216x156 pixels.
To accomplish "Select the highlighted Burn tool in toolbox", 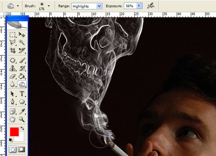I will point(22,84).
